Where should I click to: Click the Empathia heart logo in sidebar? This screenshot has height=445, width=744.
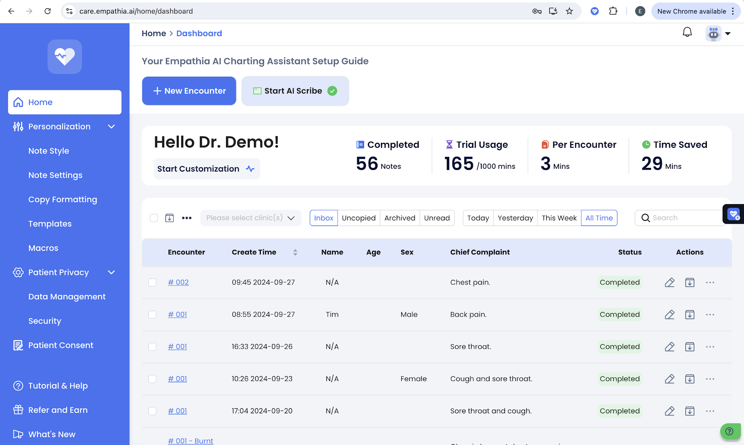tap(65, 57)
